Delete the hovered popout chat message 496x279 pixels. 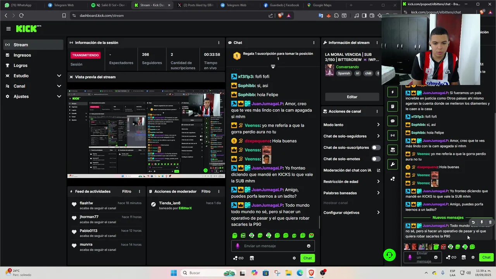490,222
